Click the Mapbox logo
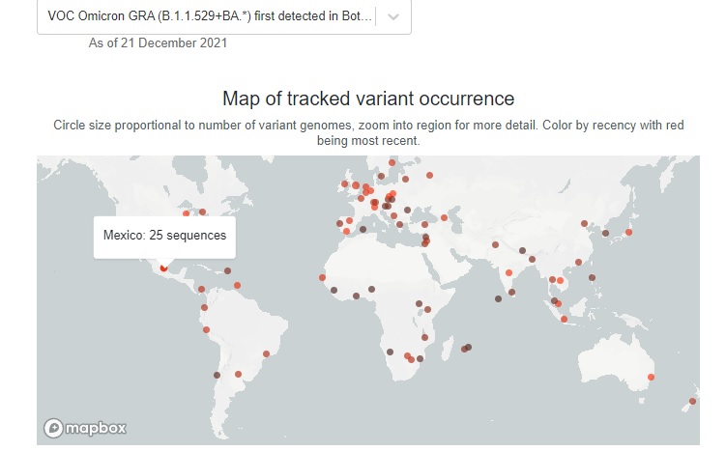 tap(85, 428)
